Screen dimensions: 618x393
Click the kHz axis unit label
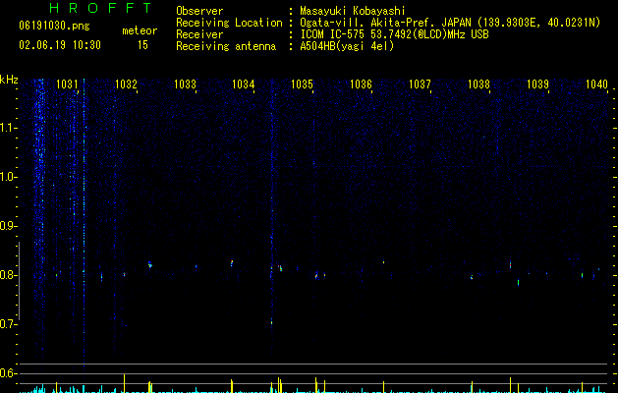point(9,80)
